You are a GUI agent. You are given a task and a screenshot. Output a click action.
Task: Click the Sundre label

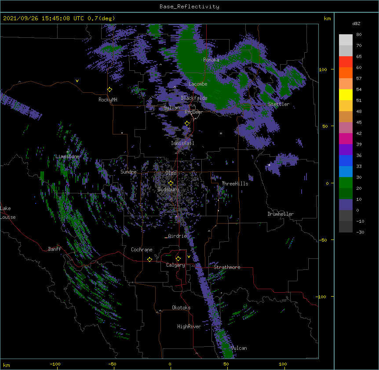click(128, 172)
